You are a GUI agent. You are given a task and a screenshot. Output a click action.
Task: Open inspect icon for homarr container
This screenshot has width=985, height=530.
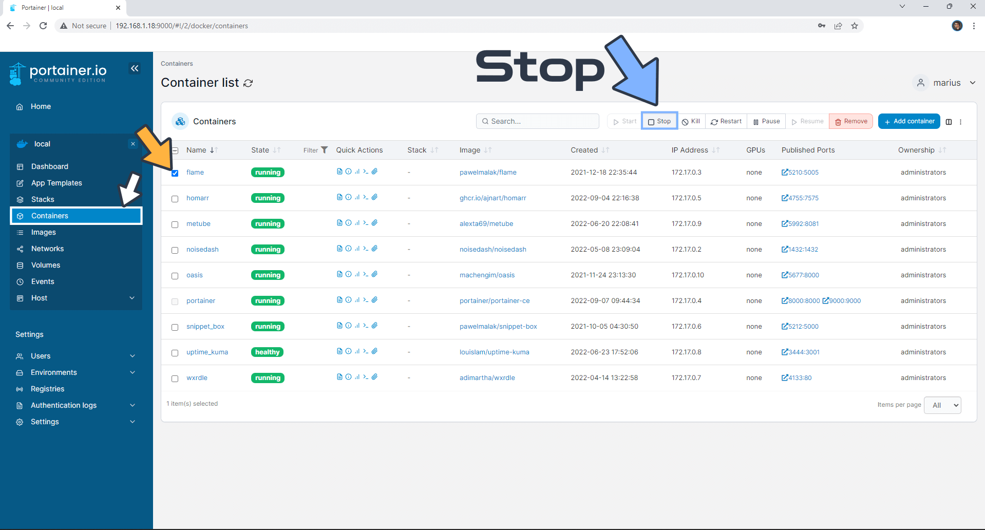click(348, 197)
